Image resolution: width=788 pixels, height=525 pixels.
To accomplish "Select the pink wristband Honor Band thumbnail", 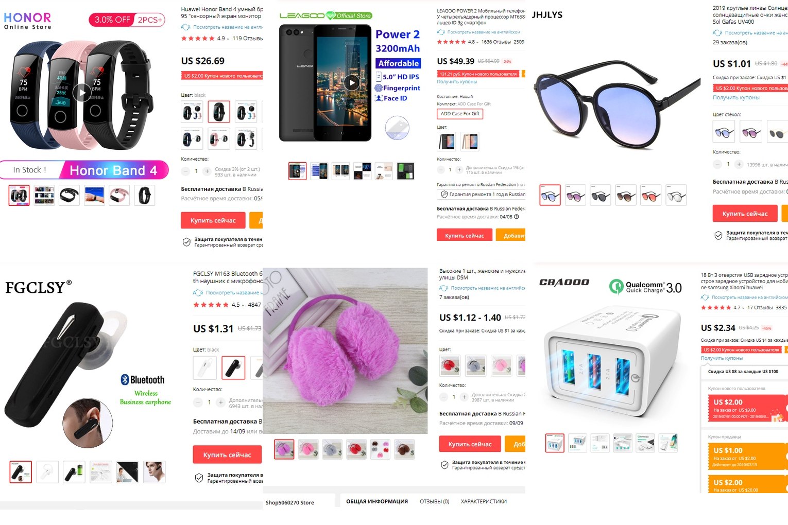I will coord(119,196).
